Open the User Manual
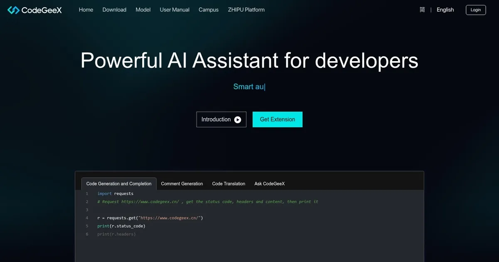This screenshot has width=499, height=262. tap(175, 10)
